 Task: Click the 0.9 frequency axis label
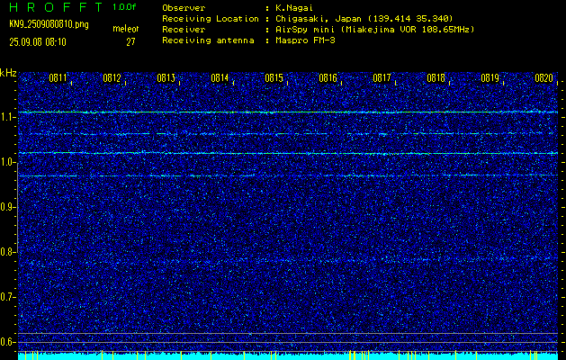click(6, 207)
